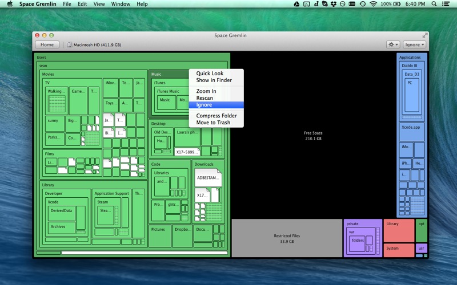Select the iMov... block in Movies
Screen dimensions: 457x285
click(x=110, y=88)
